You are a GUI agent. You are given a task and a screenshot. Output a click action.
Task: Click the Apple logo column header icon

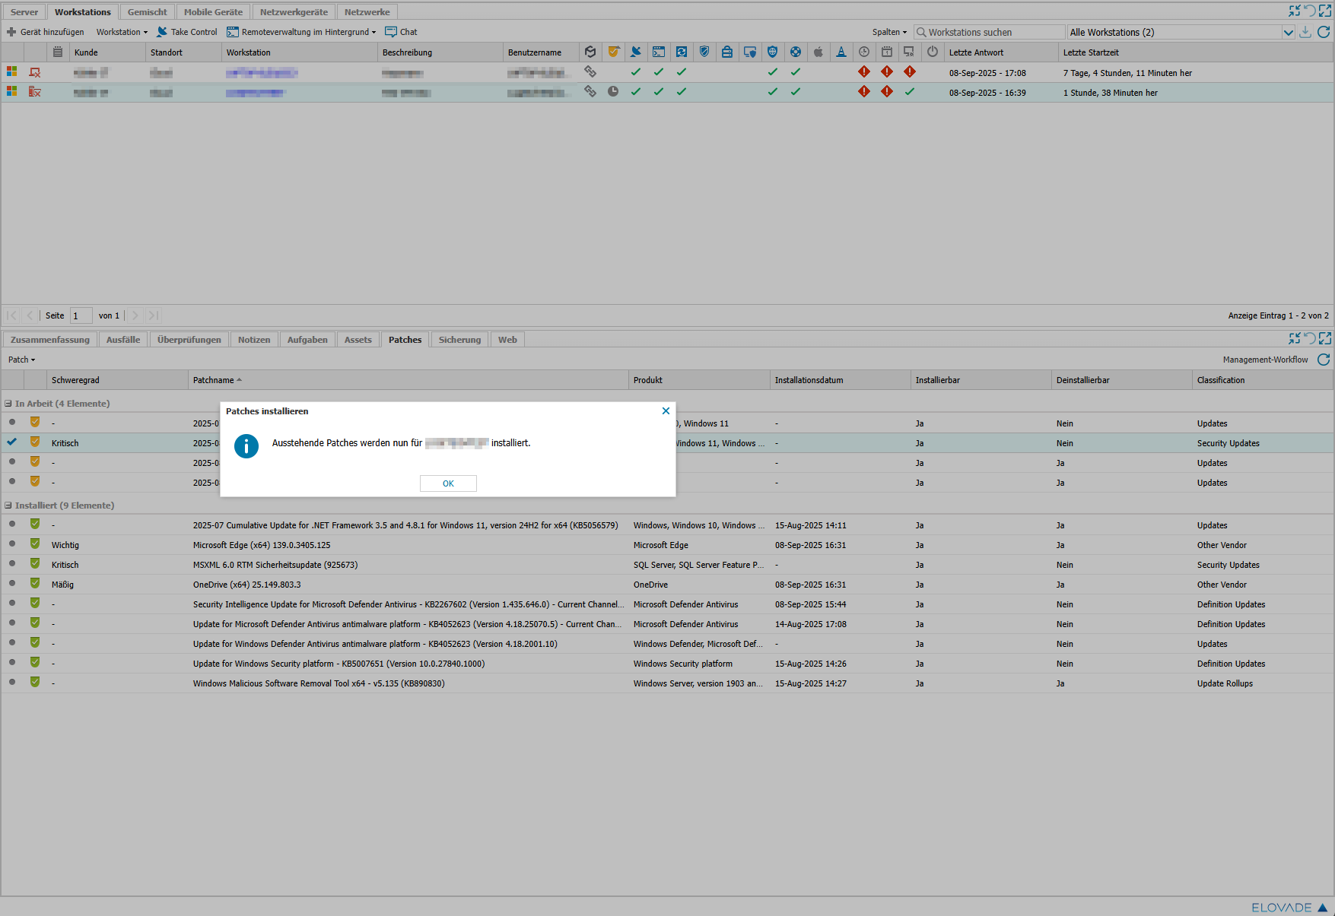click(x=818, y=52)
